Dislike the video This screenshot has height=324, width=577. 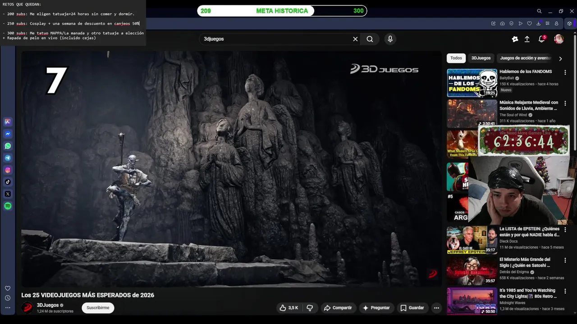310,308
